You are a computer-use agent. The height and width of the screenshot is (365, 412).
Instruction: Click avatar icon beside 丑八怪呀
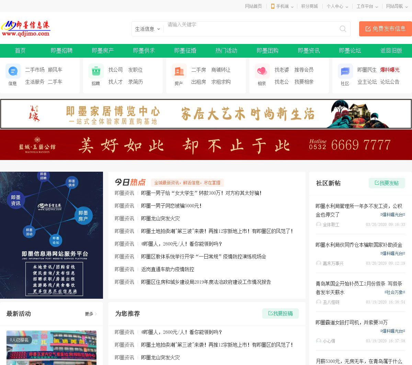tap(319, 302)
